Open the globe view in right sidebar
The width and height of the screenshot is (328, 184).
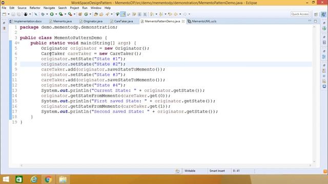point(324,29)
